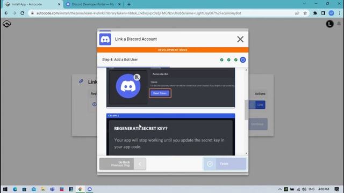Share this page icon in address bar
344x193 pixels.
pos(297,13)
